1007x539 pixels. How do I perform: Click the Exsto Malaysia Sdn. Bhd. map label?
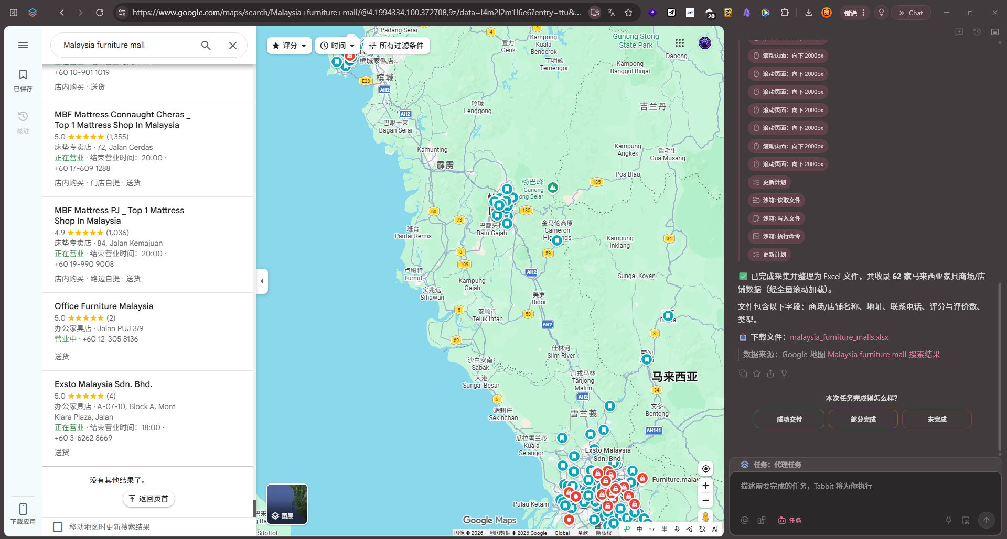point(608,454)
